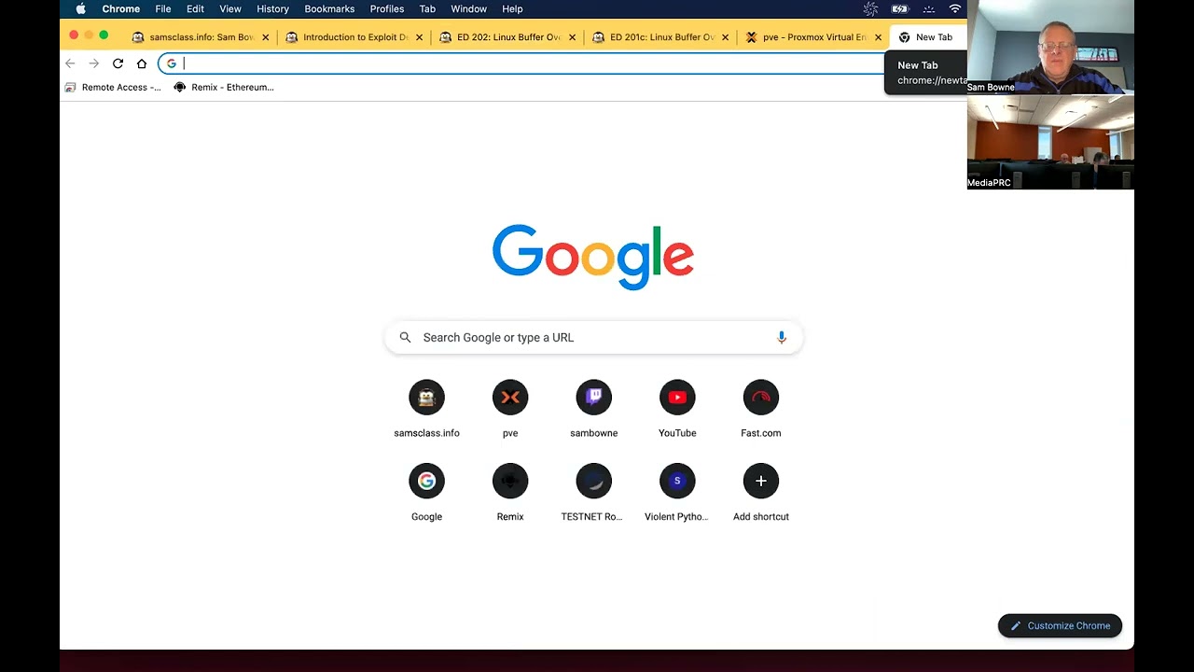Screen dimensions: 1194x672
Task: Click the Add shortcut plus icon
Action: [761, 481]
